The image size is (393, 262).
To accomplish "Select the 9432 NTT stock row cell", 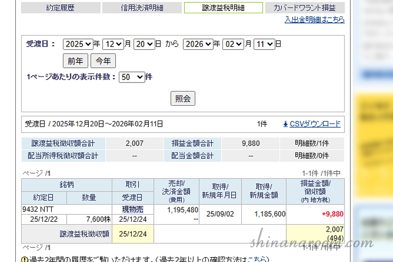I will click(x=66, y=209).
